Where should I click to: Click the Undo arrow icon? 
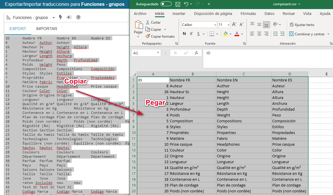tap(186, 4)
